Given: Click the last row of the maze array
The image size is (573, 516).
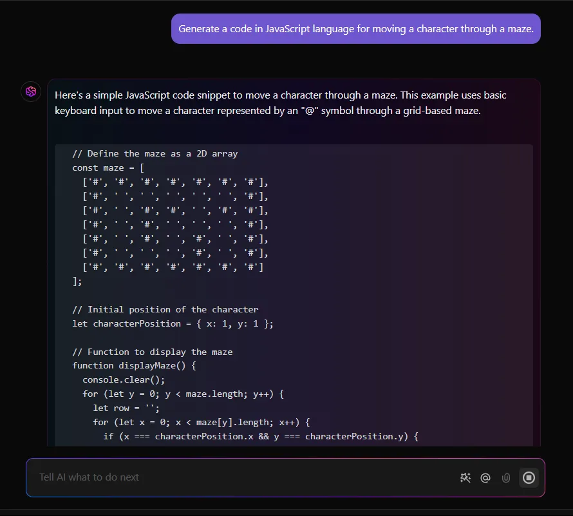Looking at the screenshot, I should click(173, 267).
